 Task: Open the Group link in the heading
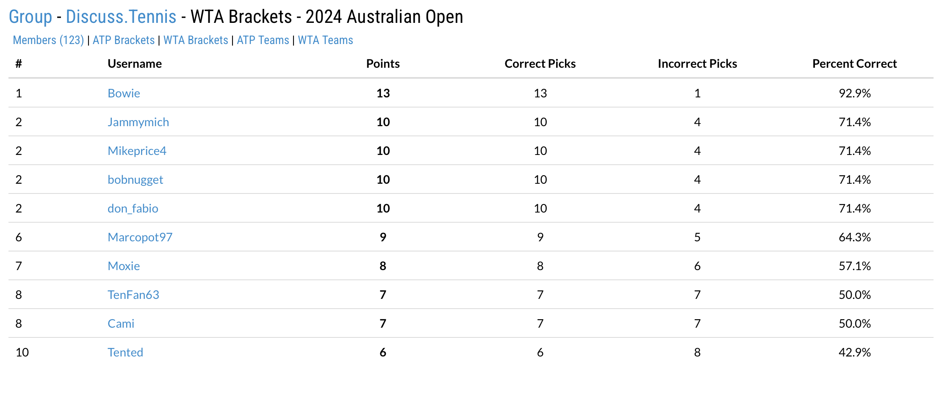point(30,17)
